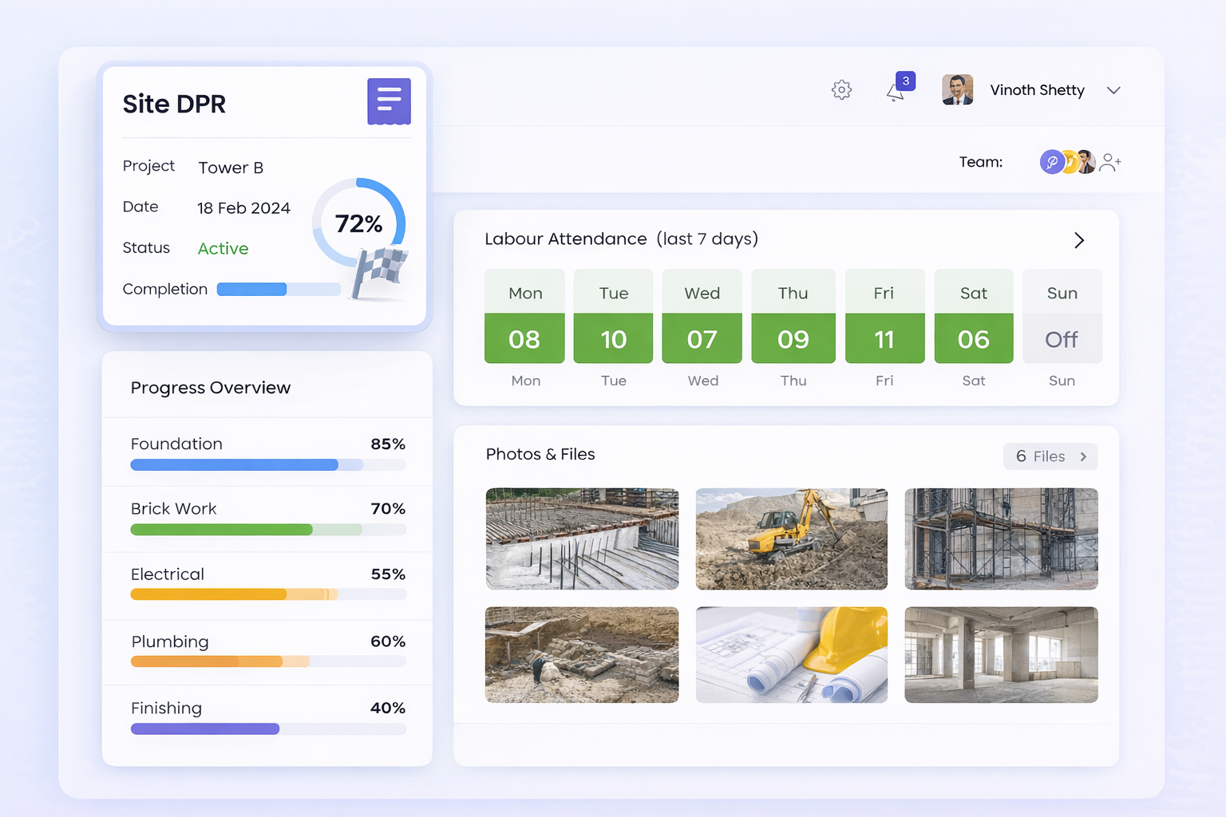The width and height of the screenshot is (1226, 817).
Task: Click the Progress Overview heading
Action: 211,388
